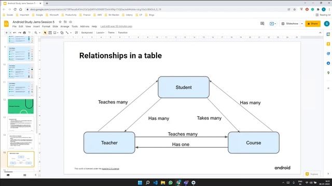Image resolution: width=332 pixels, height=186 pixels.
Task: Collapse the filmstrip with the arrow icon
Action: 35,175
